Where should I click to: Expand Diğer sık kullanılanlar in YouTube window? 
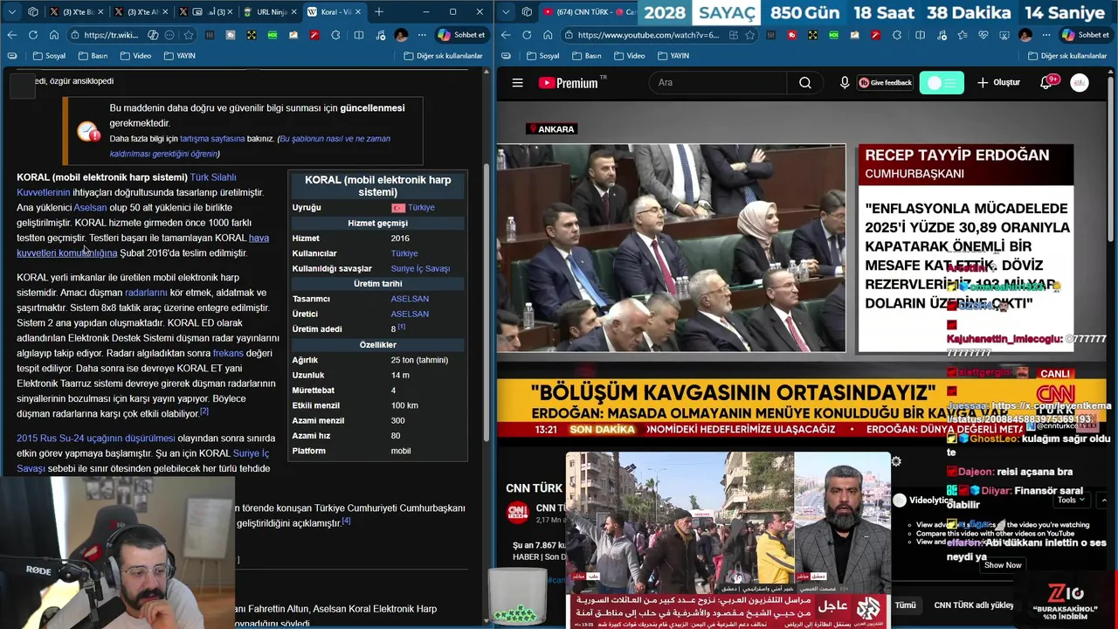point(1066,56)
